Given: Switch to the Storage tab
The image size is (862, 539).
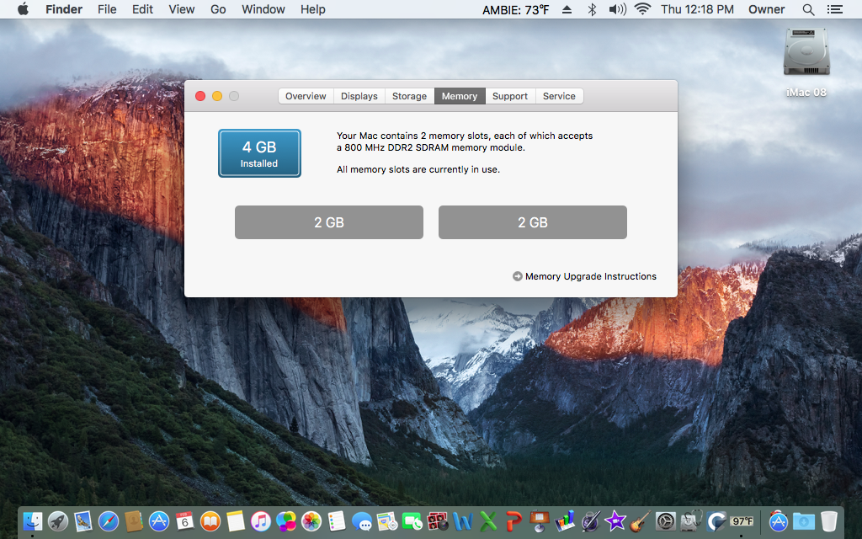Looking at the screenshot, I should (x=410, y=96).
